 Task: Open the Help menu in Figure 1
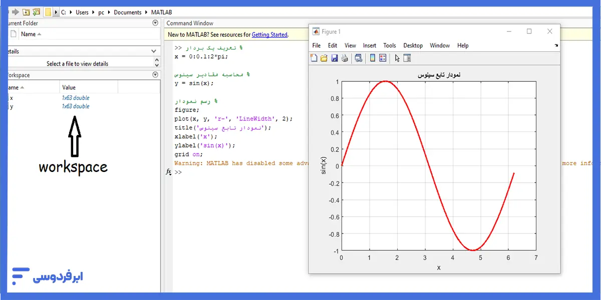point(463,45)
